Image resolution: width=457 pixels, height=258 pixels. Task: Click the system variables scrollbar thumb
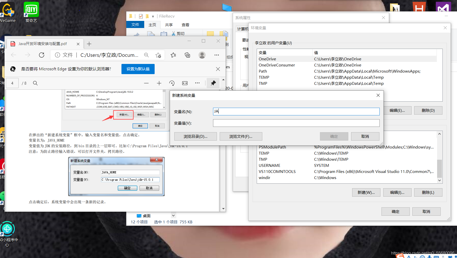point(439,168)
